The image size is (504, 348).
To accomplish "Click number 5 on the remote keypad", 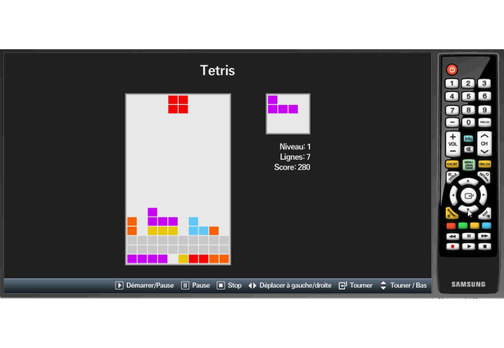I will point(468,97).
